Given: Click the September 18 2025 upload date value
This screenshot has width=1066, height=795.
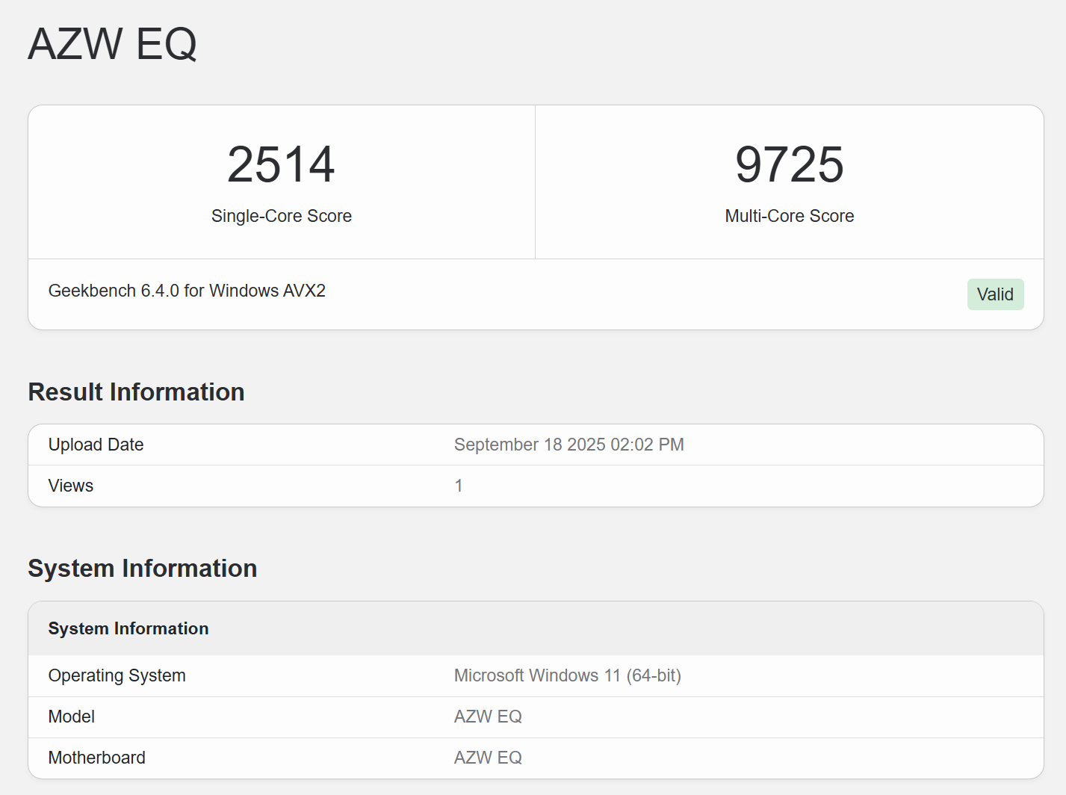Looking at the screenshot, I should (568, 445).
